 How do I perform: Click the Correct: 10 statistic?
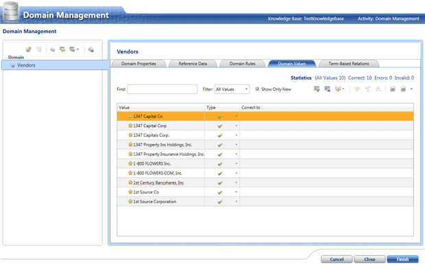point(360,78)
